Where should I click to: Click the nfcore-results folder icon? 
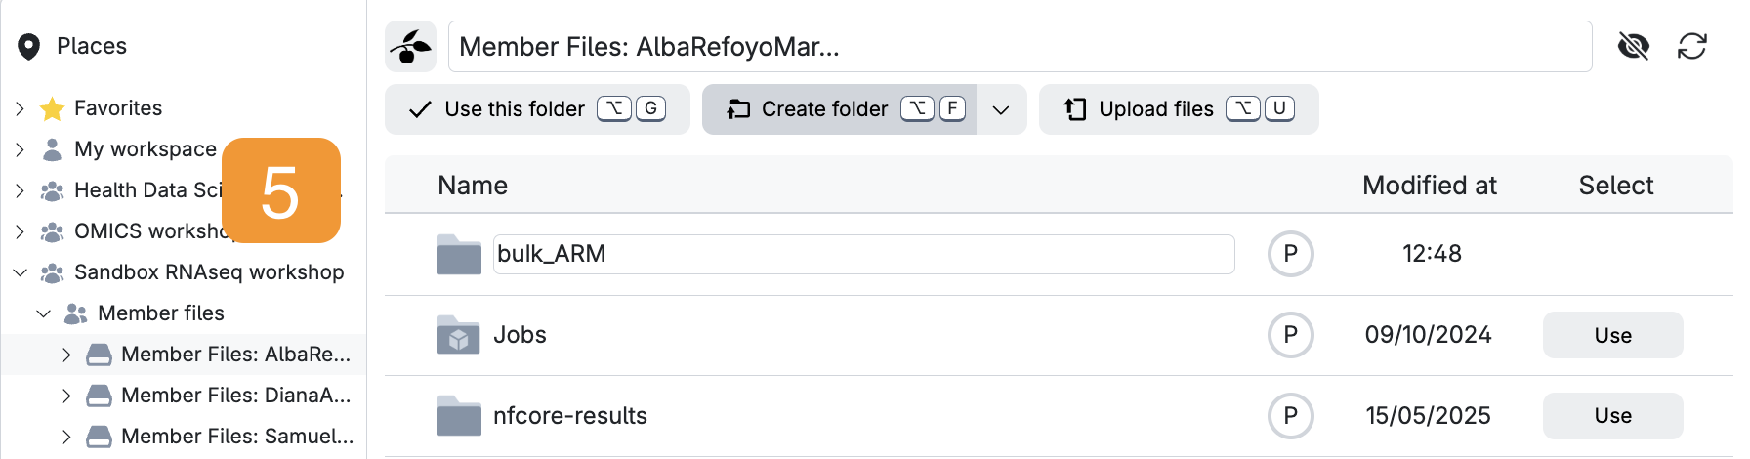click(x=459, y=416)
